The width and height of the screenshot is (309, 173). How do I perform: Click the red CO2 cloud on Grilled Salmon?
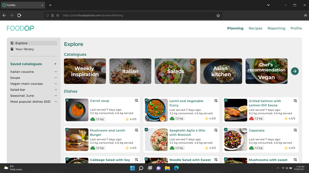(x=251, y=119)
